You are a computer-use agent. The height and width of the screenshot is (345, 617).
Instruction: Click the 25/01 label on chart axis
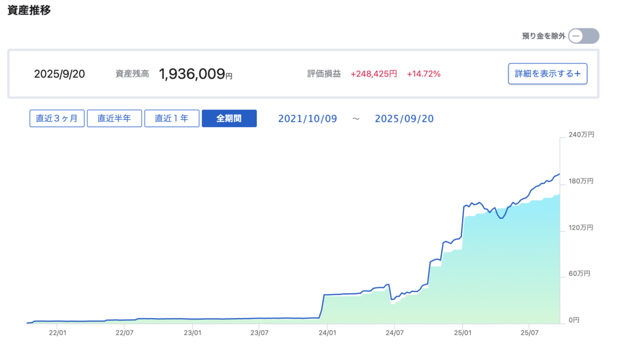462,332
